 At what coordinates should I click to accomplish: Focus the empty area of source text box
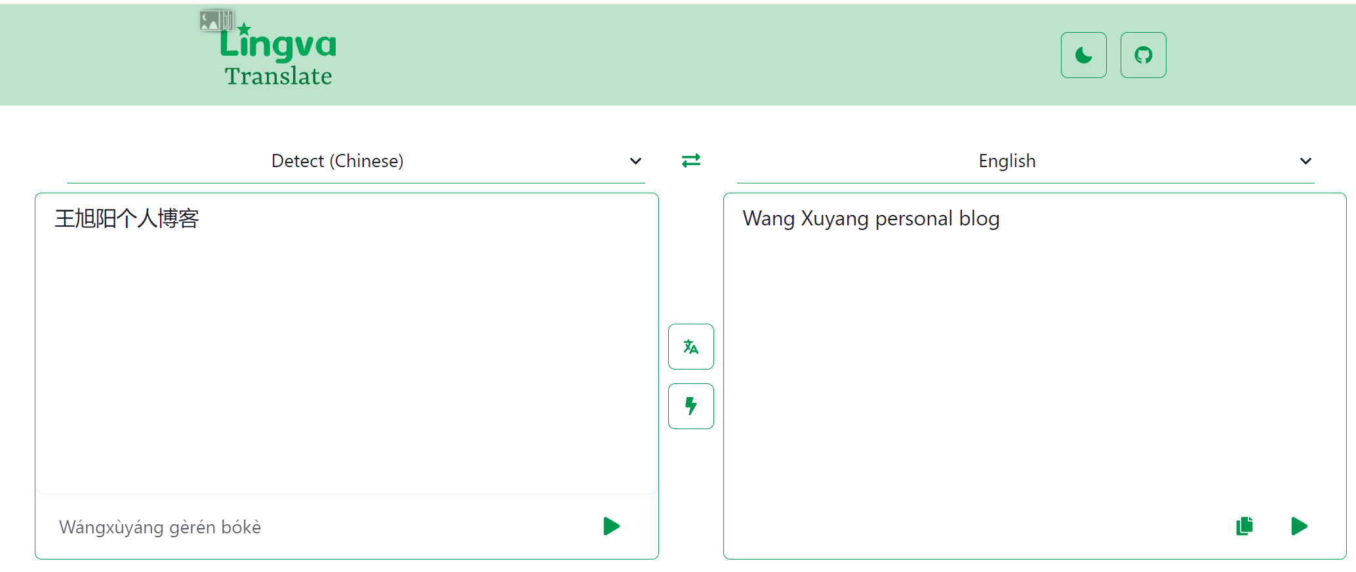[x=346, y=360]
